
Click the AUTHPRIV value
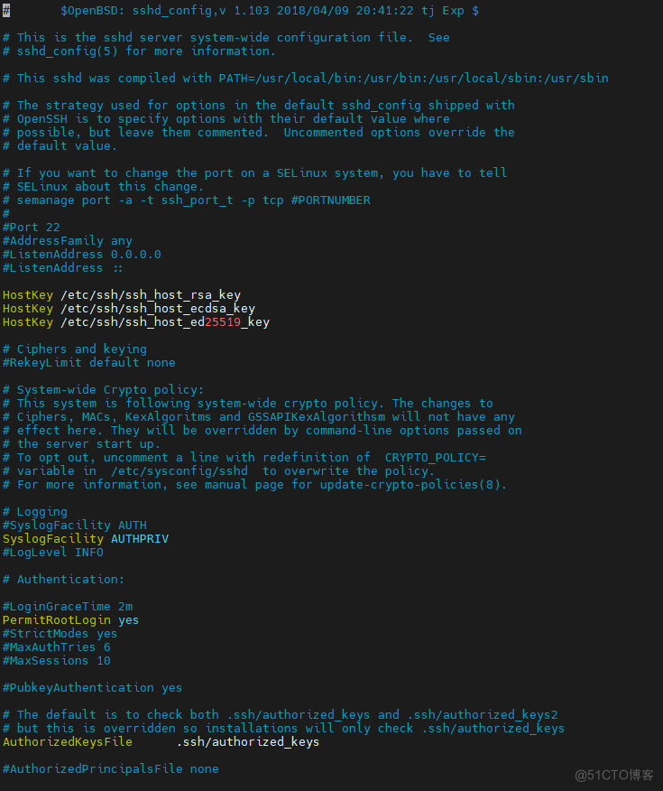(140, 539)
